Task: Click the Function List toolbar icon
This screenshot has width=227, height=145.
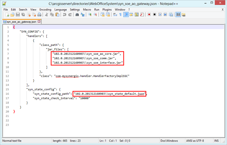Action: coord(142,15)
